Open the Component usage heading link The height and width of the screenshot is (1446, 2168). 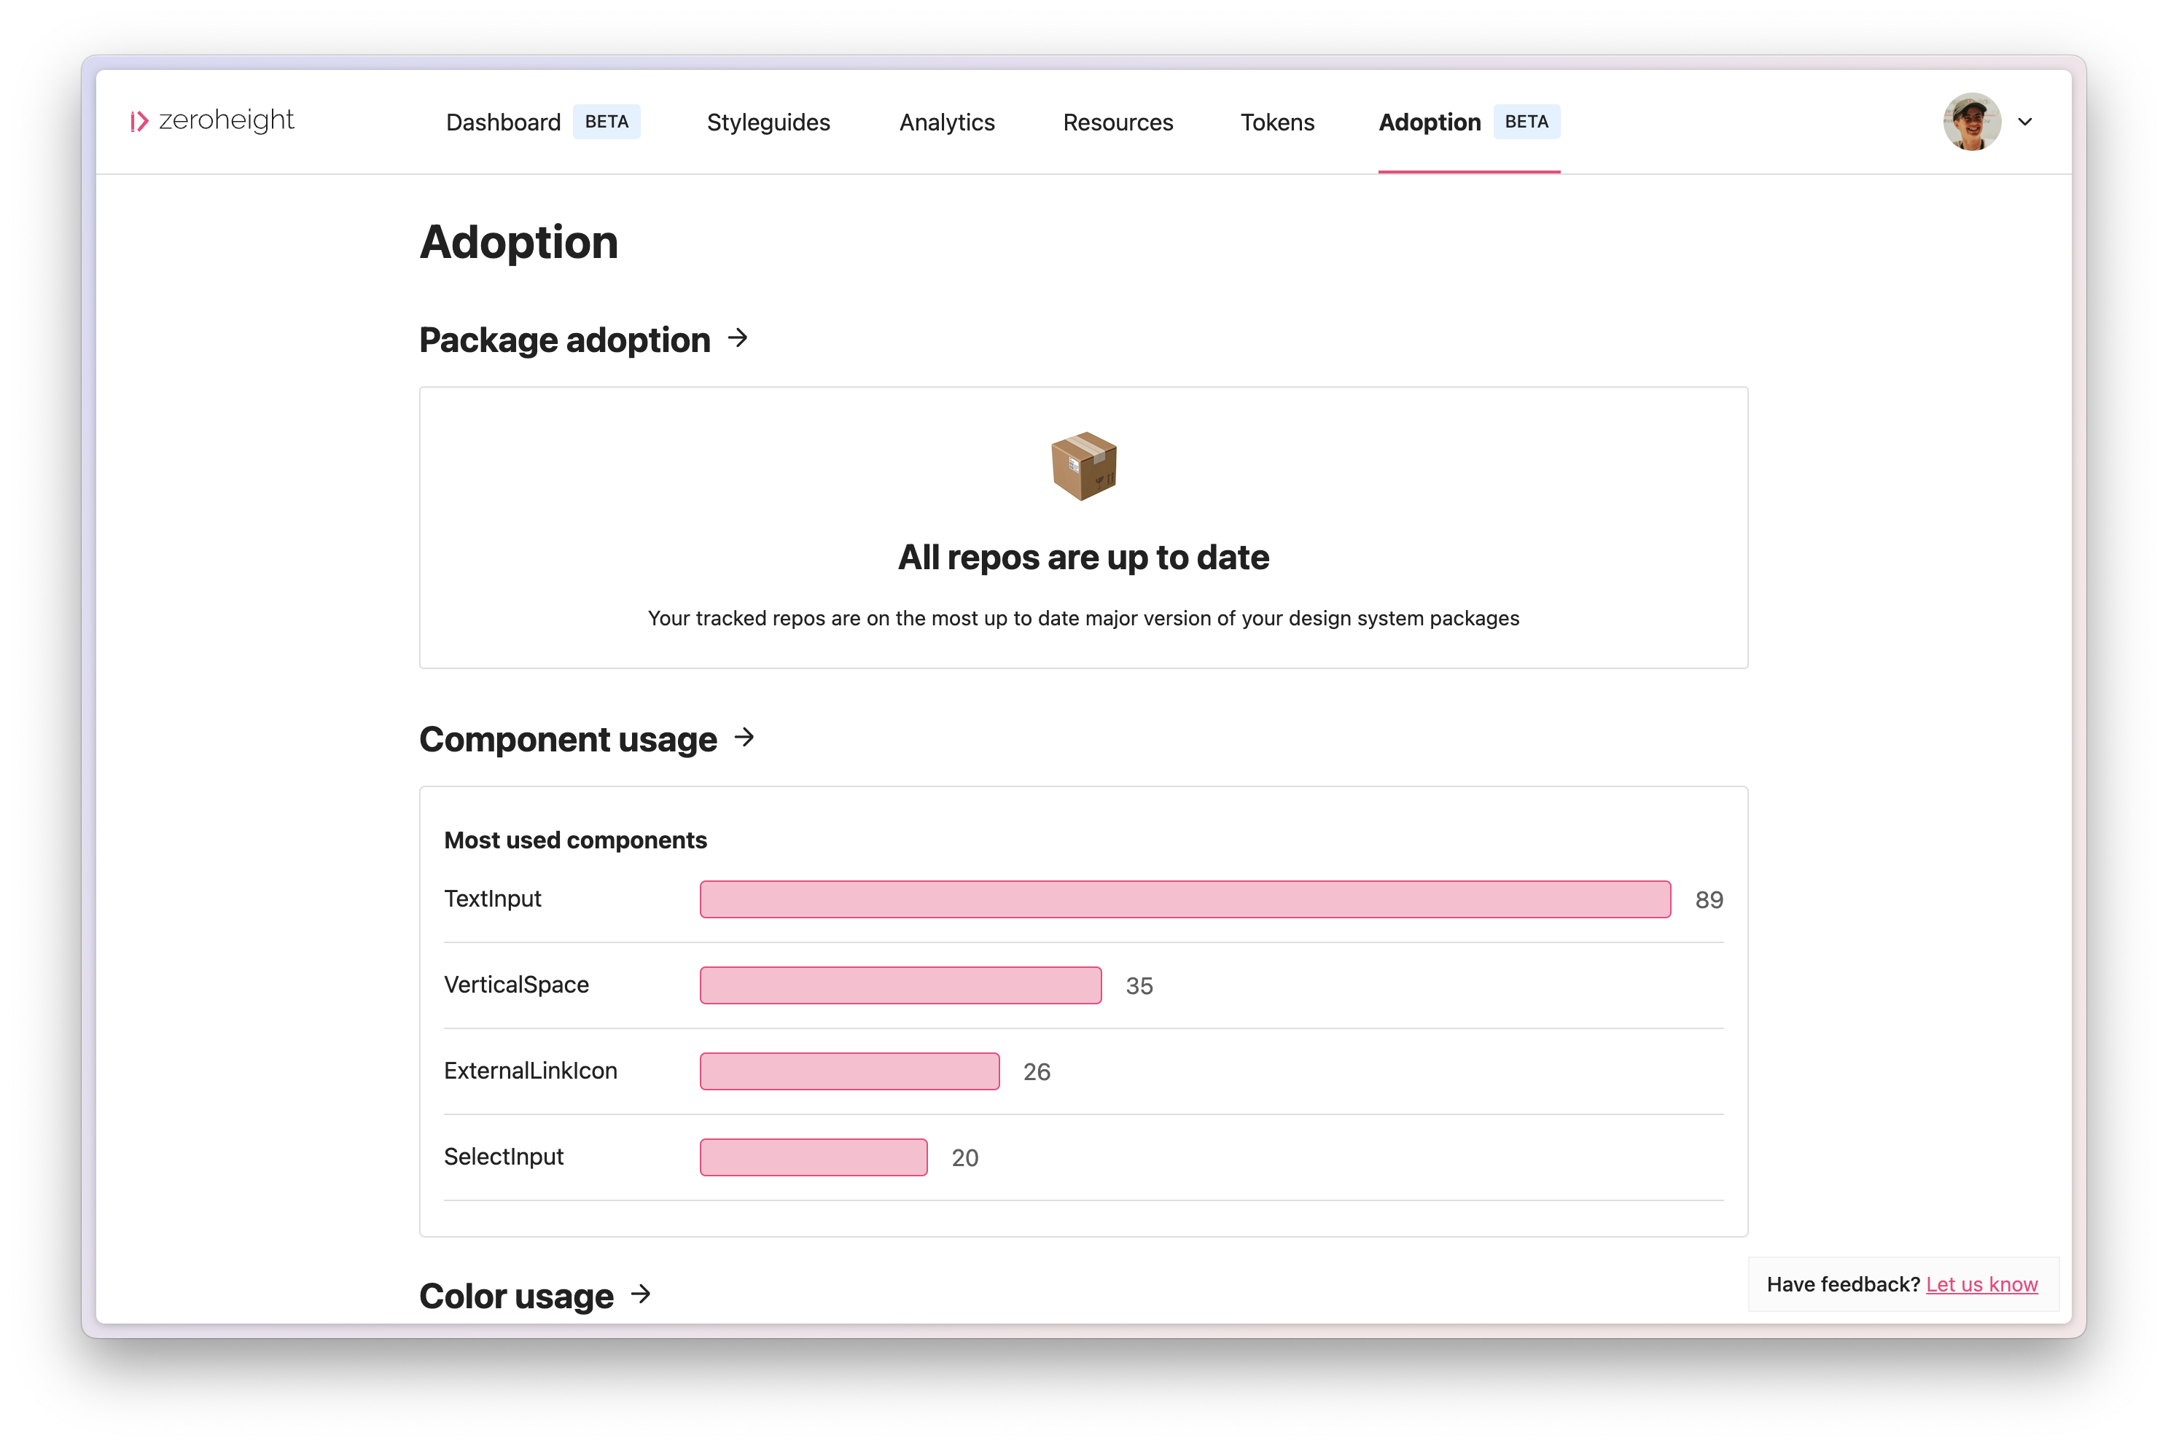pos(568,740)
